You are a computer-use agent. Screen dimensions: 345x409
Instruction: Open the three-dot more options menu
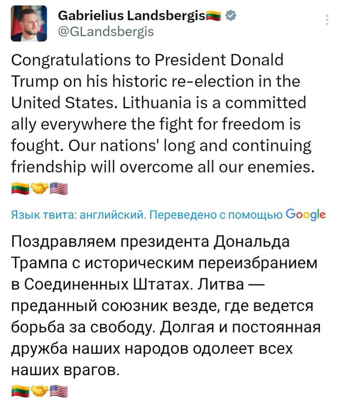coord(327,19)
